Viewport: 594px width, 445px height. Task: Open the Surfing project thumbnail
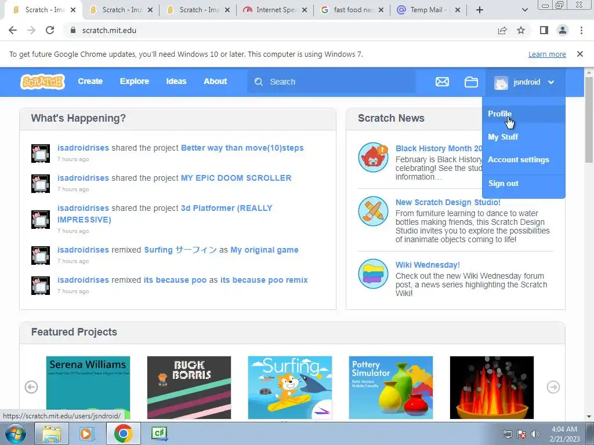(x=290, y=388)
